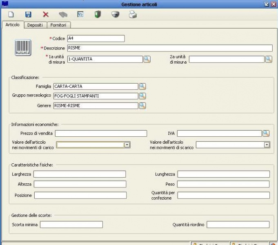Click the Prezzo di vendita input field

tap(101, 133)
